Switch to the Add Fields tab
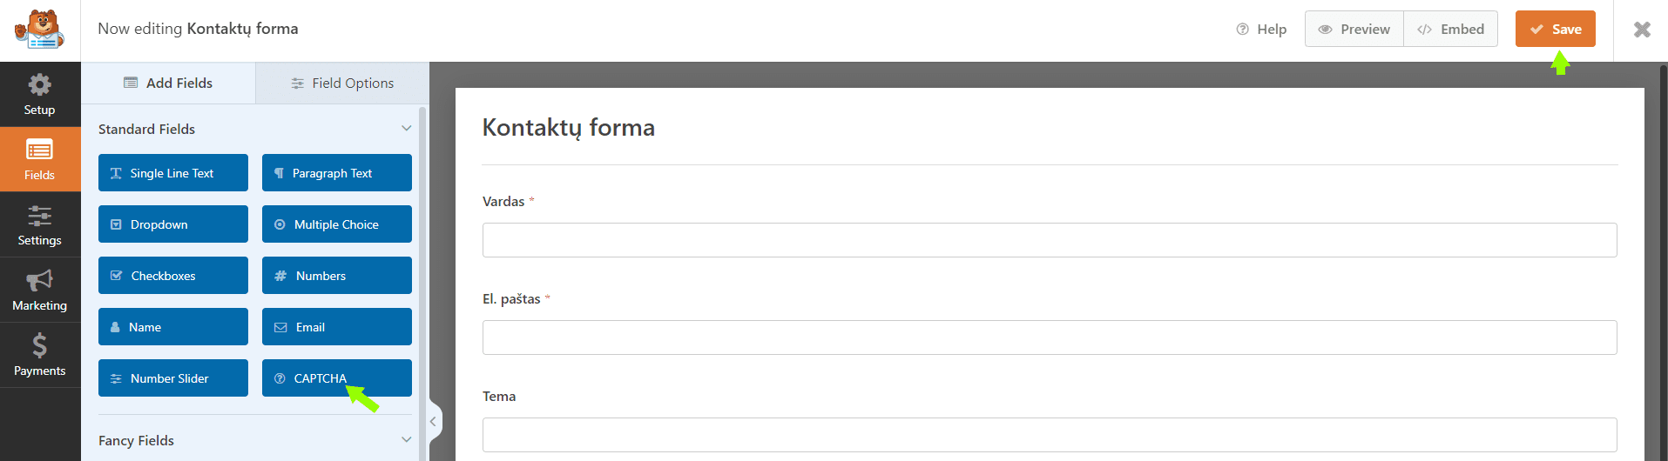1668x461 pixels. click(168, 83)
